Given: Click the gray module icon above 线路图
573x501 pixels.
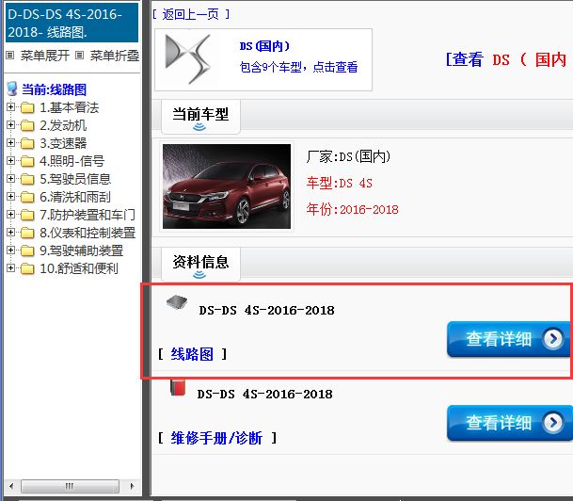Looking at the screenshot, I should point(177,302).
